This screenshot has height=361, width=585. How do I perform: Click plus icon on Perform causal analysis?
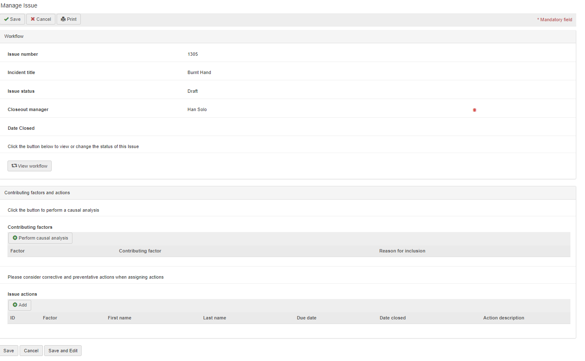tap(15, 238)
